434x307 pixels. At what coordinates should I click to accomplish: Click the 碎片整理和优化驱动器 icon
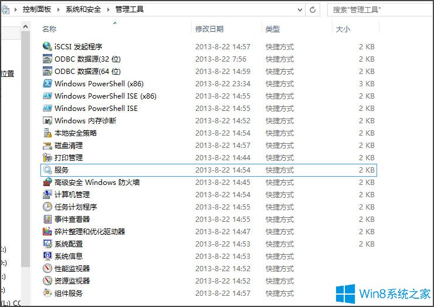48,231
